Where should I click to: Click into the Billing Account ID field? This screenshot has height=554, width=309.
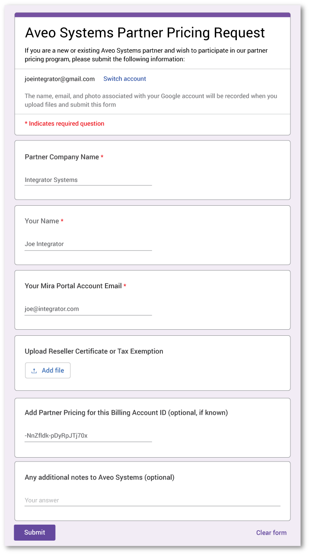coord(88,436)
